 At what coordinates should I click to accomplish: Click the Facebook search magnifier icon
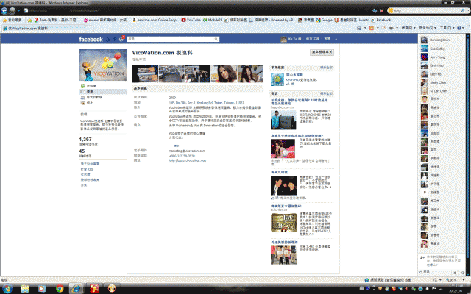coord(216,39)
